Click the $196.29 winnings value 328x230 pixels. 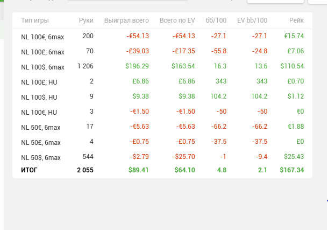click(x=137, y=66)
